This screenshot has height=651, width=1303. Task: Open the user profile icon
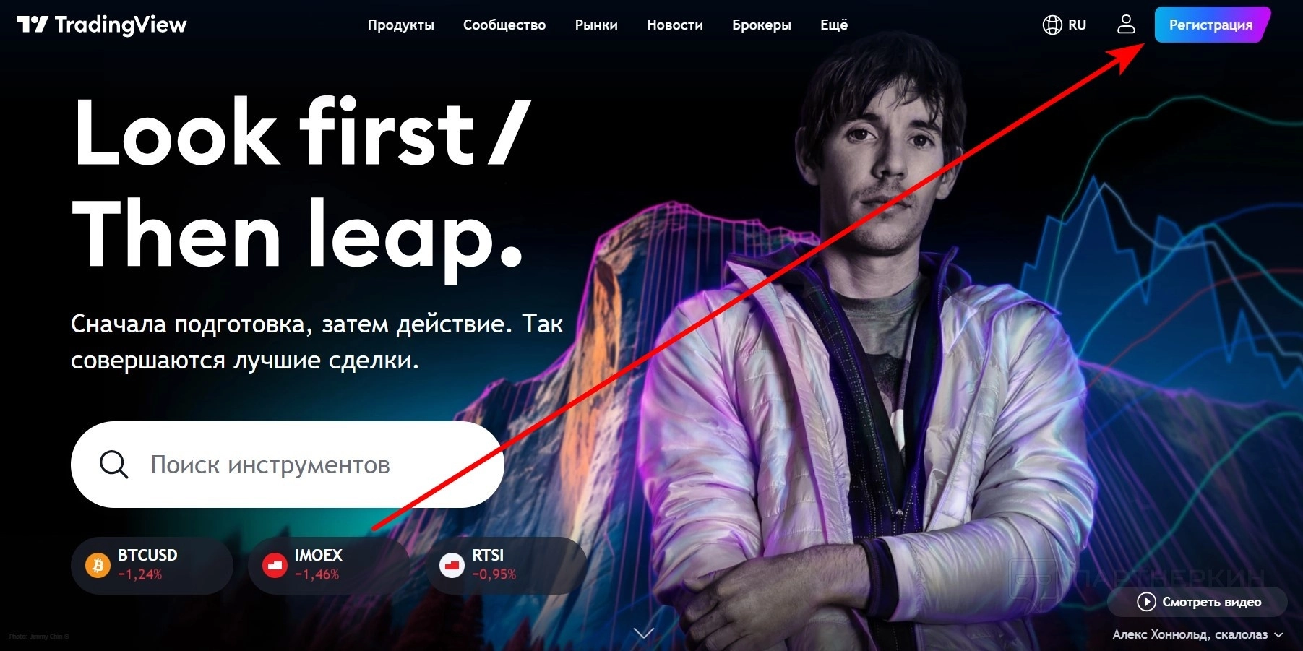tap(1126, 25)
